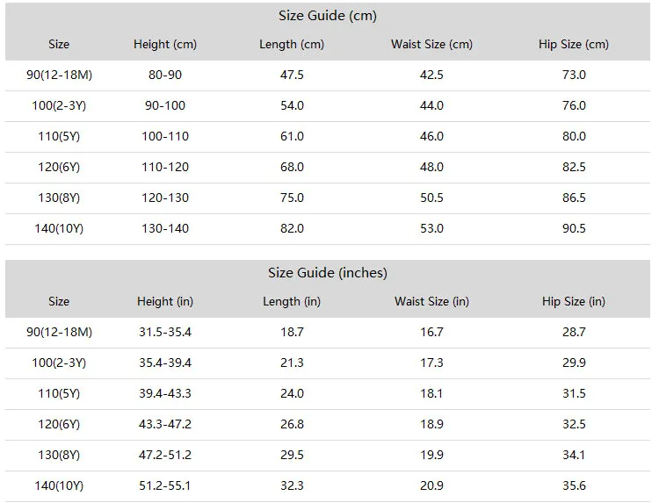
Task: Click the Size Guide (cm) title
Action: tap(328, 16)
